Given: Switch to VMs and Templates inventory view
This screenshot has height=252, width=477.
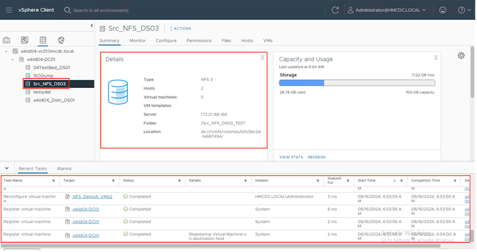Looking at the screenshot, I should pyautogui.click(x=25, y=40).
